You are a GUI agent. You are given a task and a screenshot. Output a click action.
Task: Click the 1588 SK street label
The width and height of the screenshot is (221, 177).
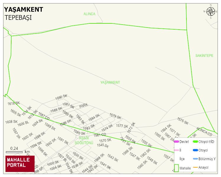(56, 110)
